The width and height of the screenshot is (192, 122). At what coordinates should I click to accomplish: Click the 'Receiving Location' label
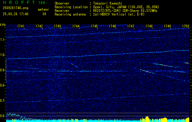71,7
